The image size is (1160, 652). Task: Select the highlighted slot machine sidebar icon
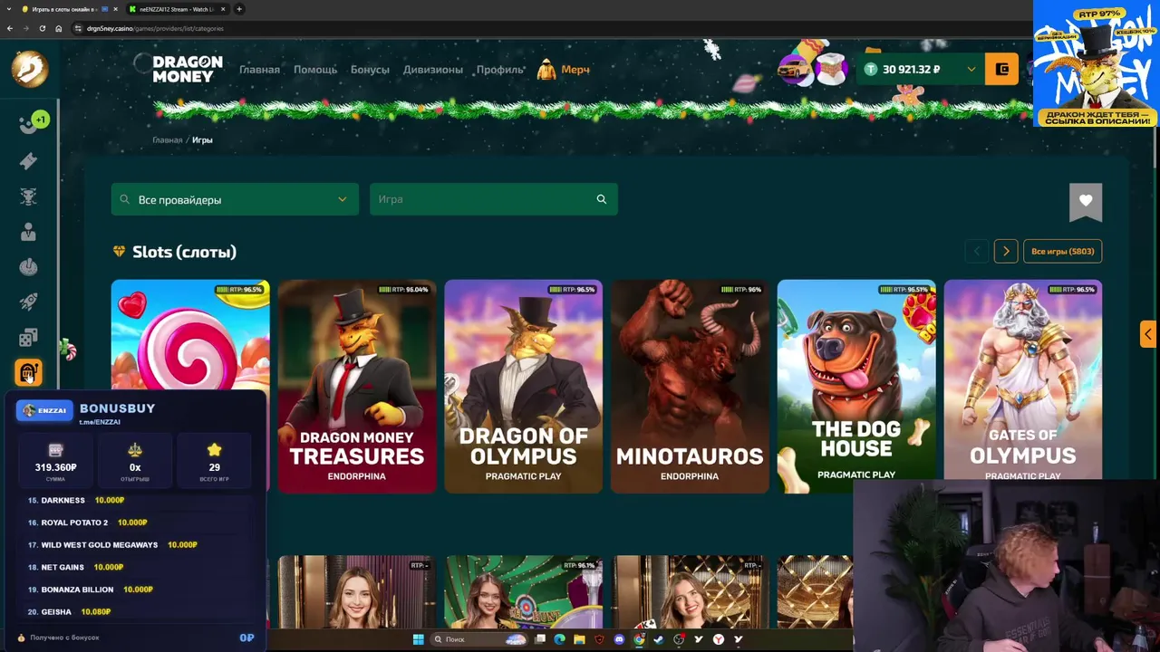pos(28,372)
